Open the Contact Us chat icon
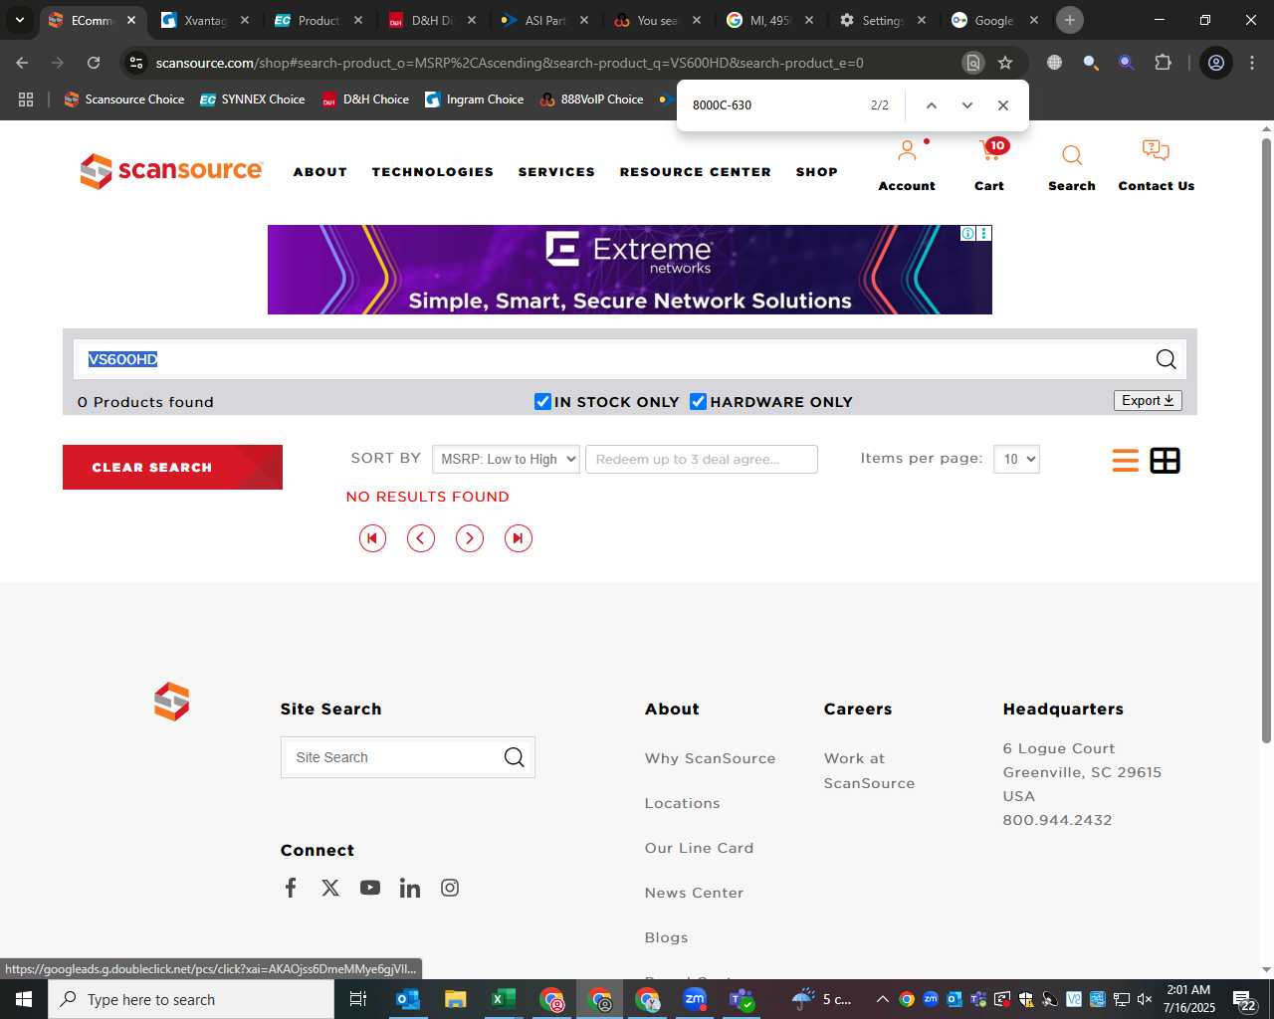1274x1019 pixels. [x=1156, y=151]
